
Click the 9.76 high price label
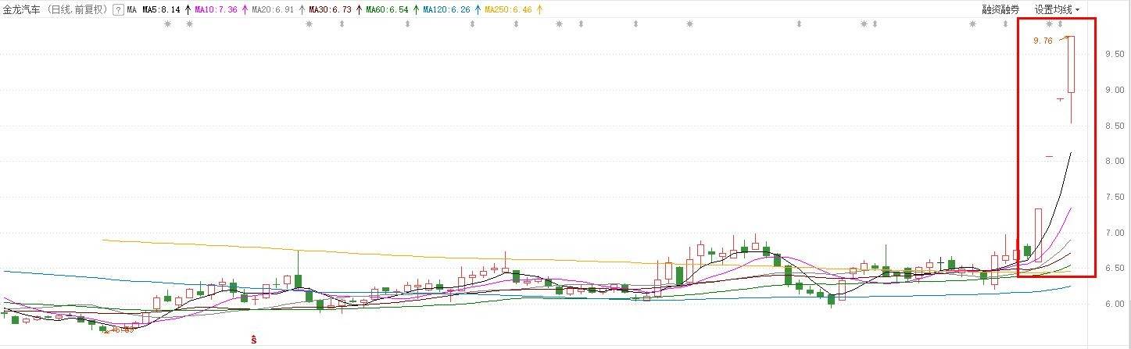coord(1043,41)
